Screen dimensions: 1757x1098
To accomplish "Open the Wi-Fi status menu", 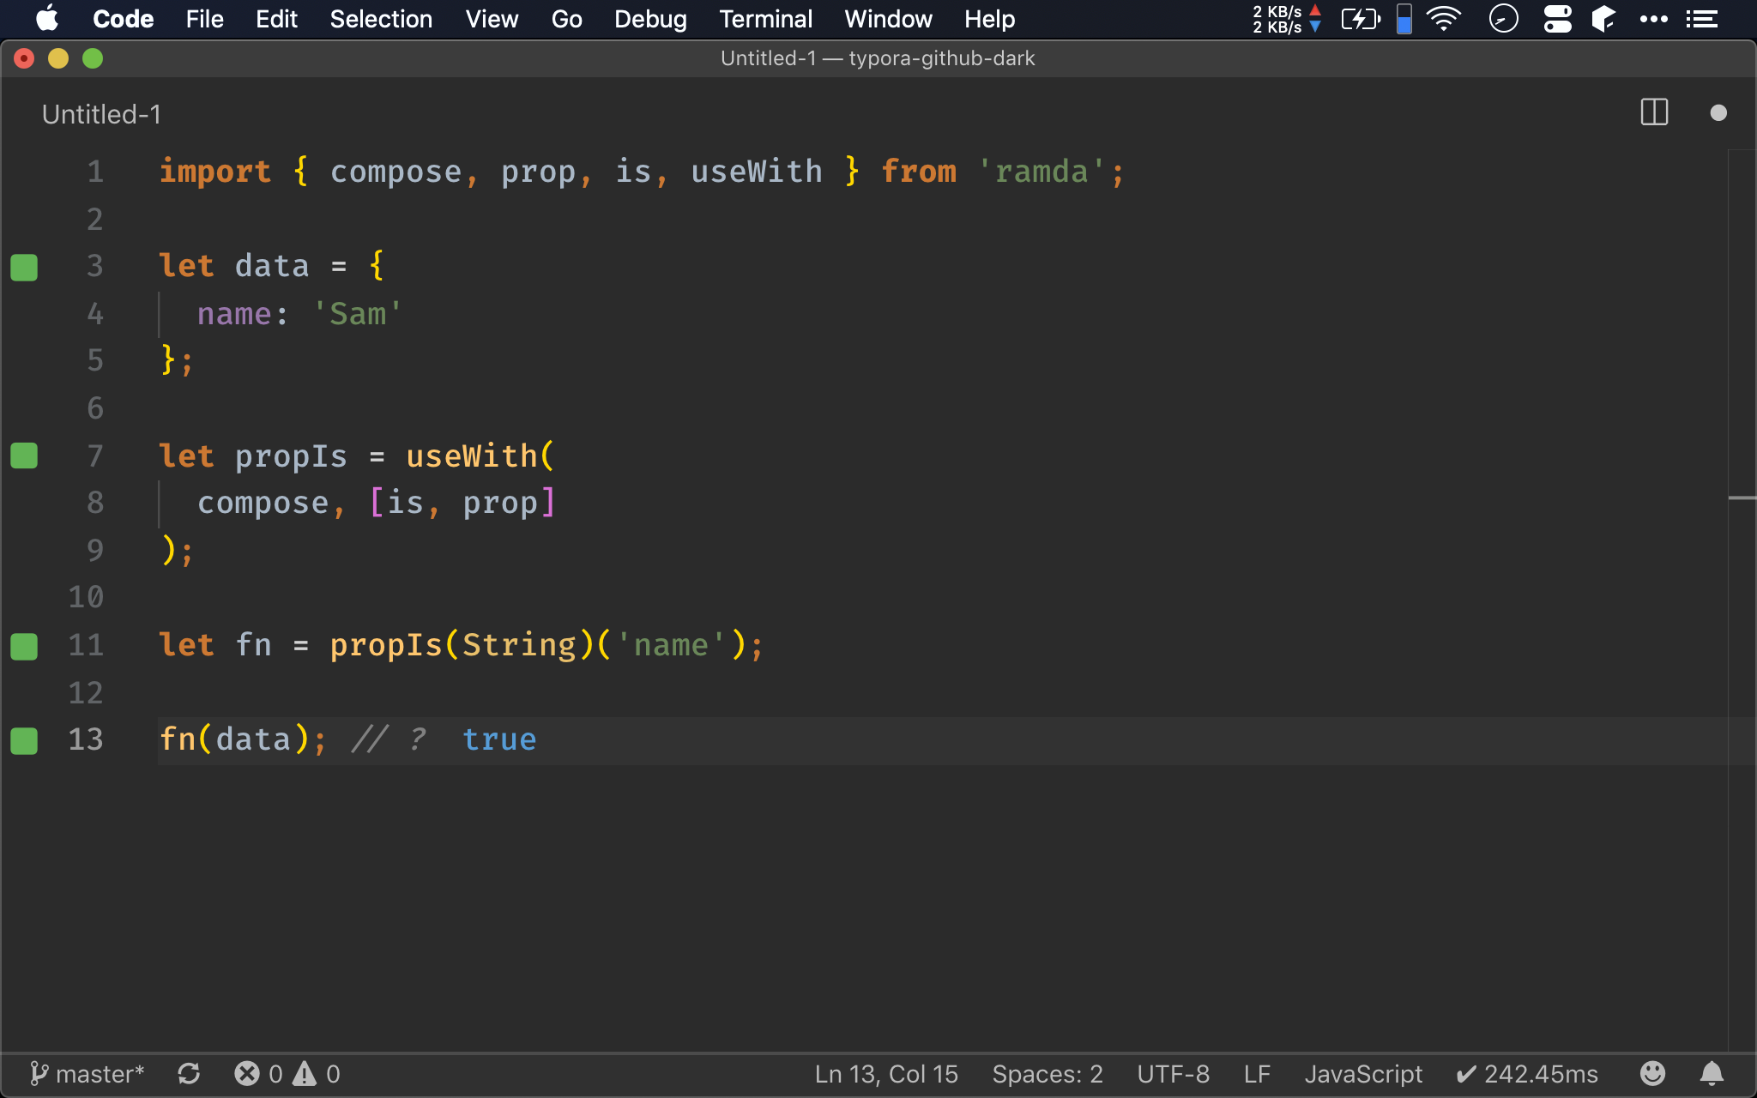I will pyautogui.click(x=1444, y=19).
